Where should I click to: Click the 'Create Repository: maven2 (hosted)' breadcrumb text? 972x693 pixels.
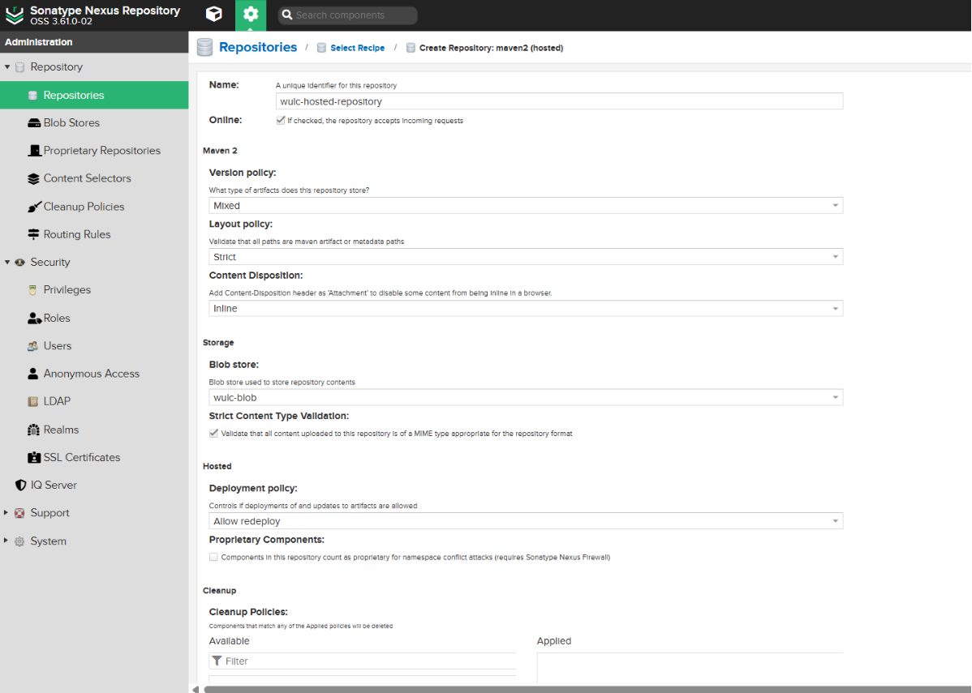[x=491, y=48]
